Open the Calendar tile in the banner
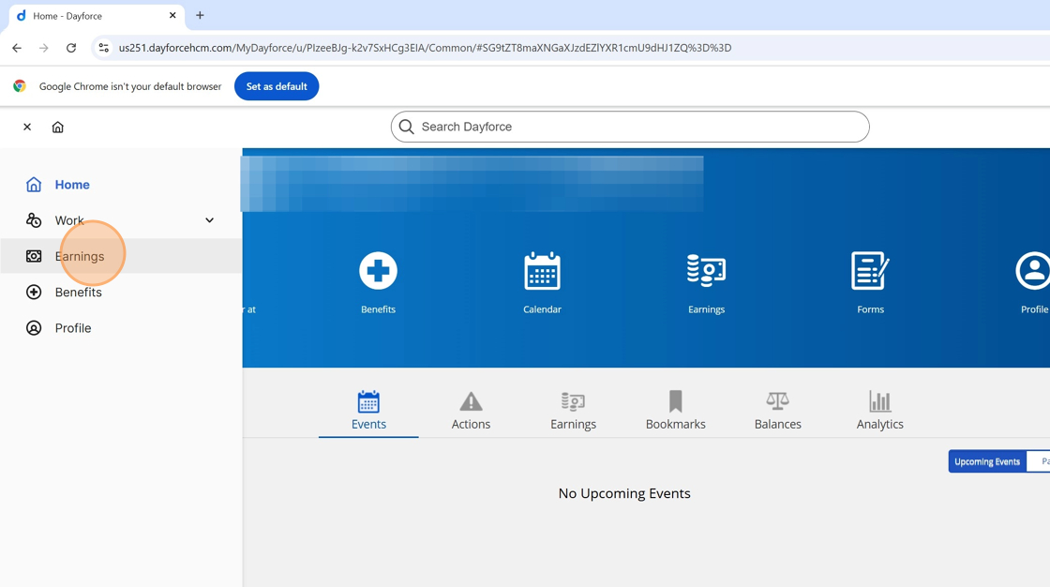 [x=543, y=282]
